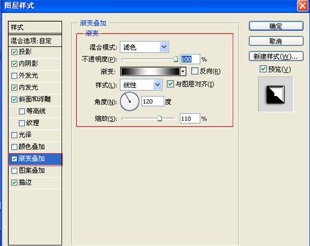The image size is (310, 246).
Task: Toggle the 描边 stroke checkbox
Action: pos(14,183)
